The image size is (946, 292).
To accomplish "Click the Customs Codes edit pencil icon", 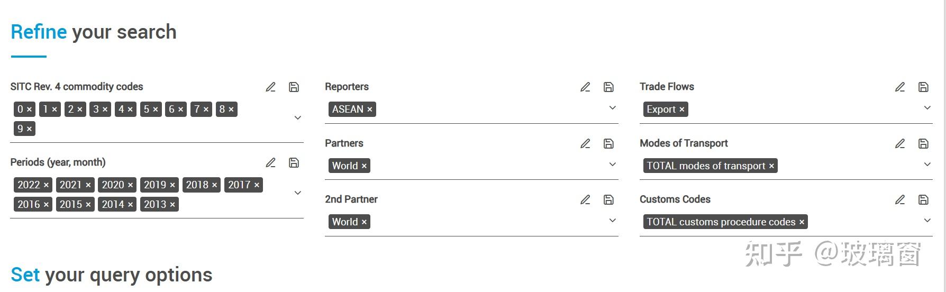I will [x=900, y=200].
